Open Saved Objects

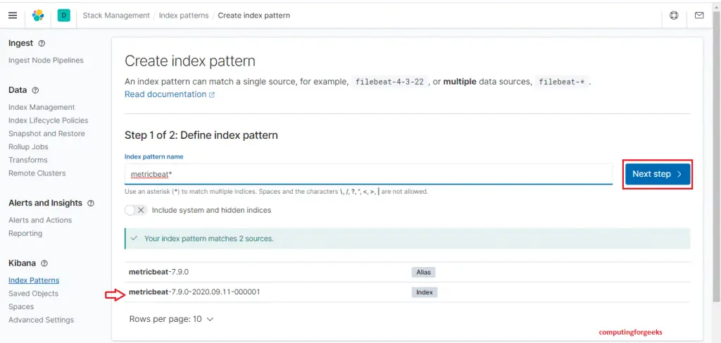pyautogui.click(x=34, y=293)
